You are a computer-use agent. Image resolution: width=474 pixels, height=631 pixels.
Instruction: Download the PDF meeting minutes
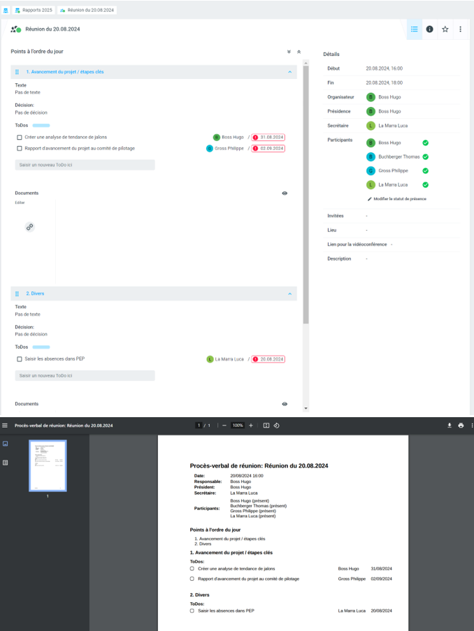tap(450, 425)
